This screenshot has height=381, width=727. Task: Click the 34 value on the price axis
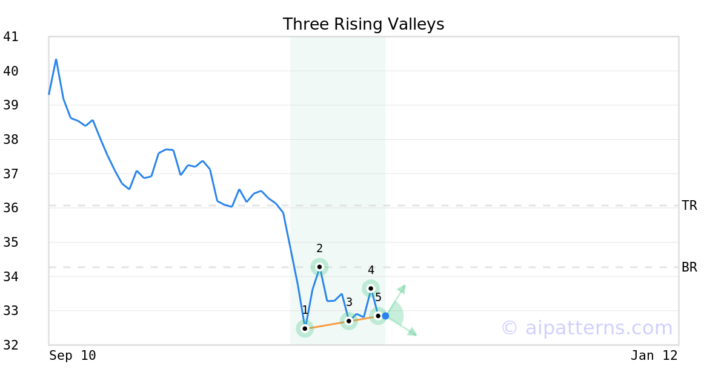[x=11, y=276]
